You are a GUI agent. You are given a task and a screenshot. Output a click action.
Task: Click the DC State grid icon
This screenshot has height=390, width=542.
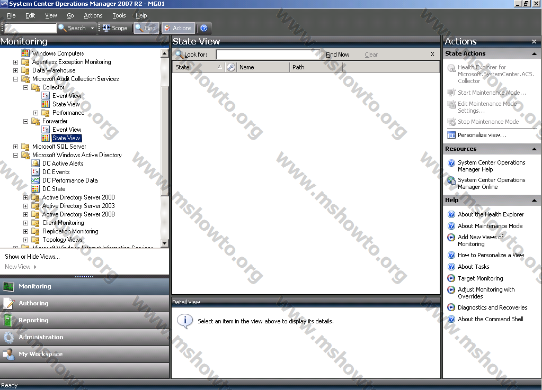coord(35,189)
